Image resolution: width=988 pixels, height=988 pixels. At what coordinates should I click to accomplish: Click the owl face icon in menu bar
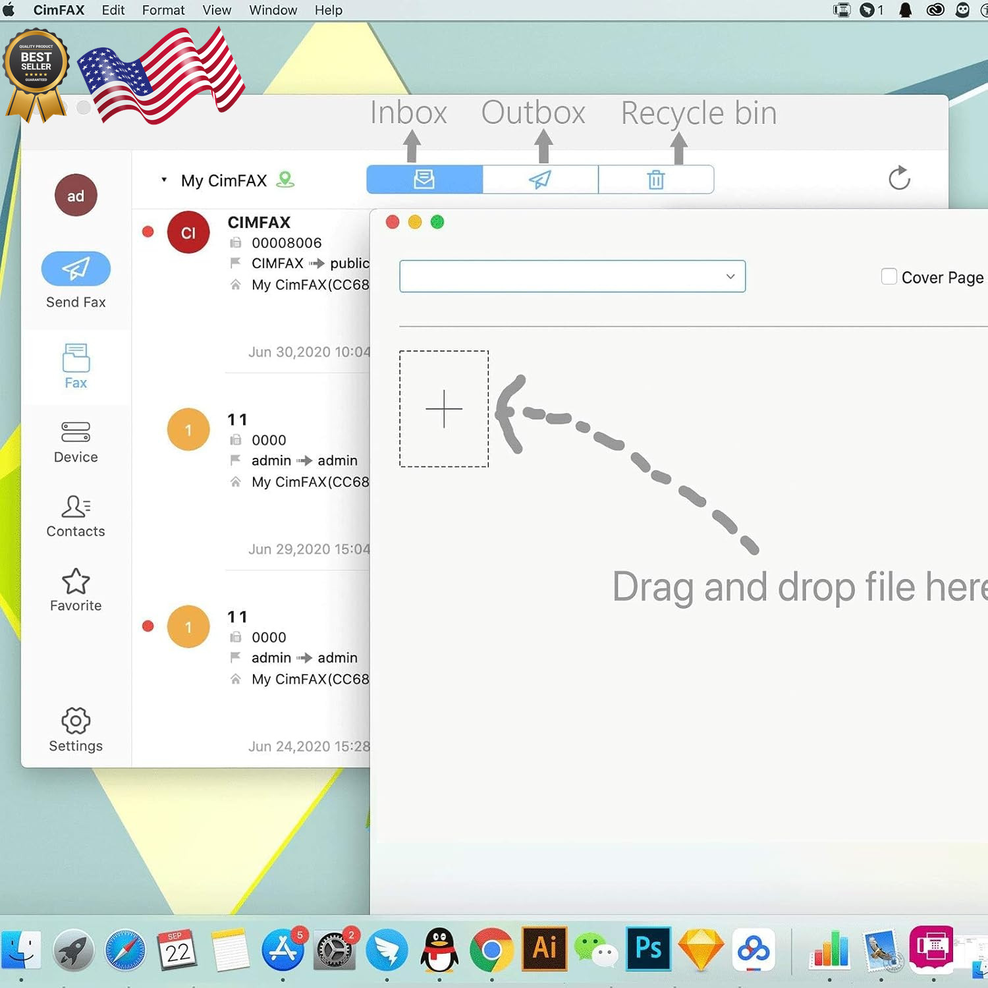[962, 10]
